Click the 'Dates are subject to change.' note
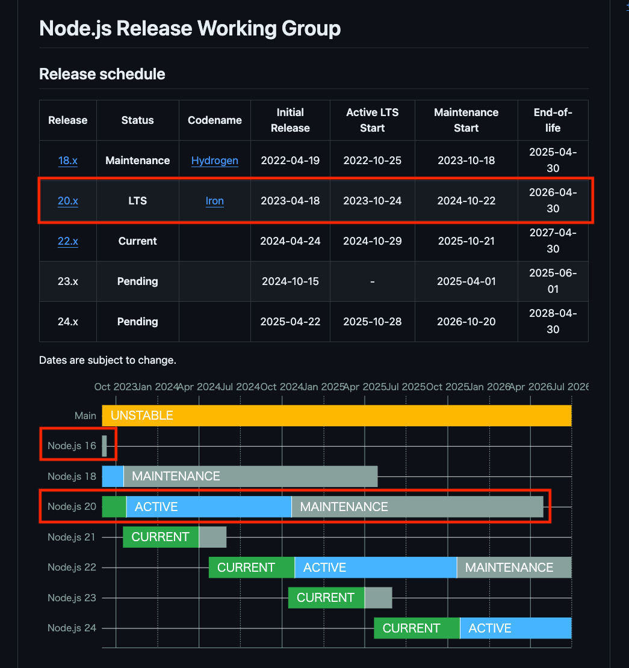Image resolution: width=629 pixels, height=668 pixels. pos(108,360)
